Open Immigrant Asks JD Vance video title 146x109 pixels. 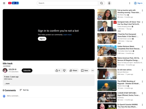click(x=129, y=23)
